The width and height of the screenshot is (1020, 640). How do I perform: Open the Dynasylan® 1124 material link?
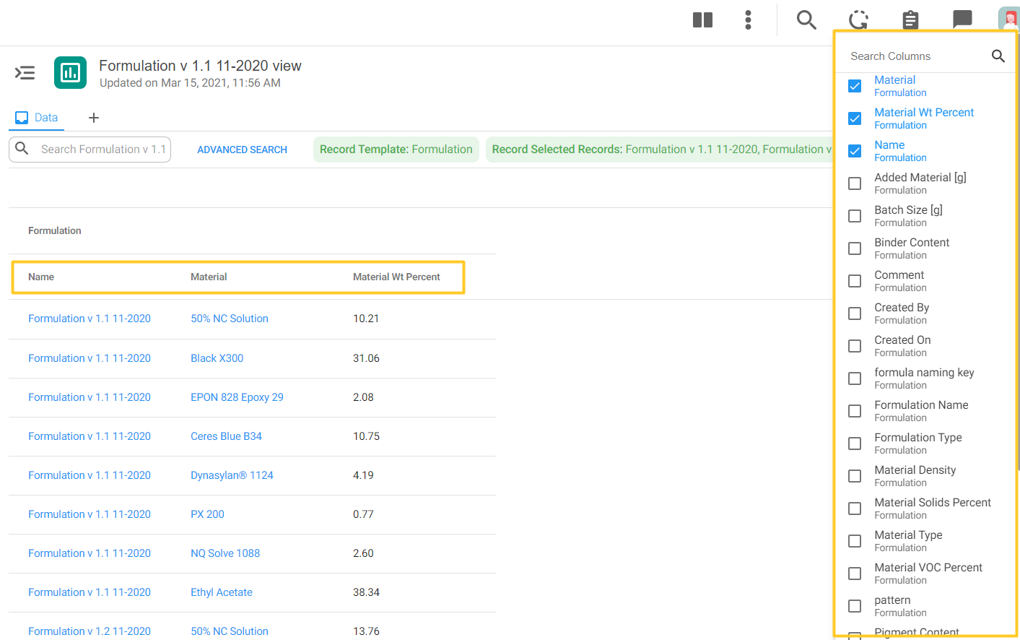coord(232,475)
